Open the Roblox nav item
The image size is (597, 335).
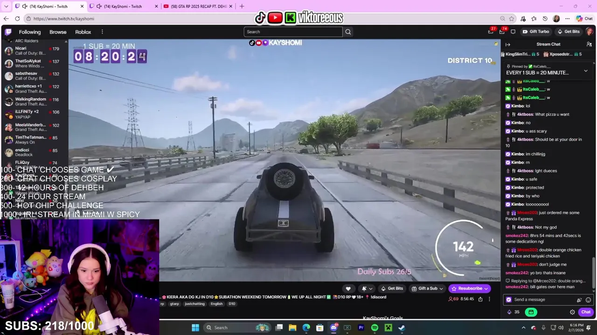coord(83,32)
